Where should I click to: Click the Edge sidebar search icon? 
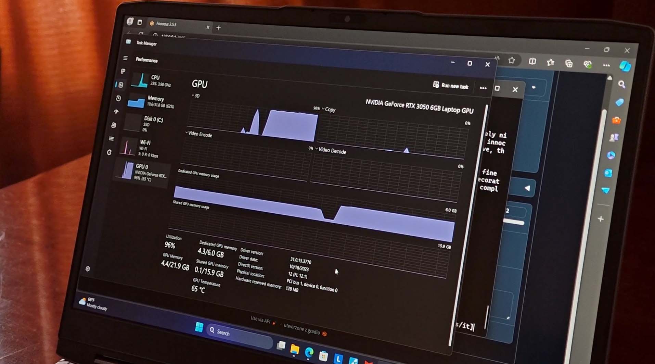[x=621, y=84]
